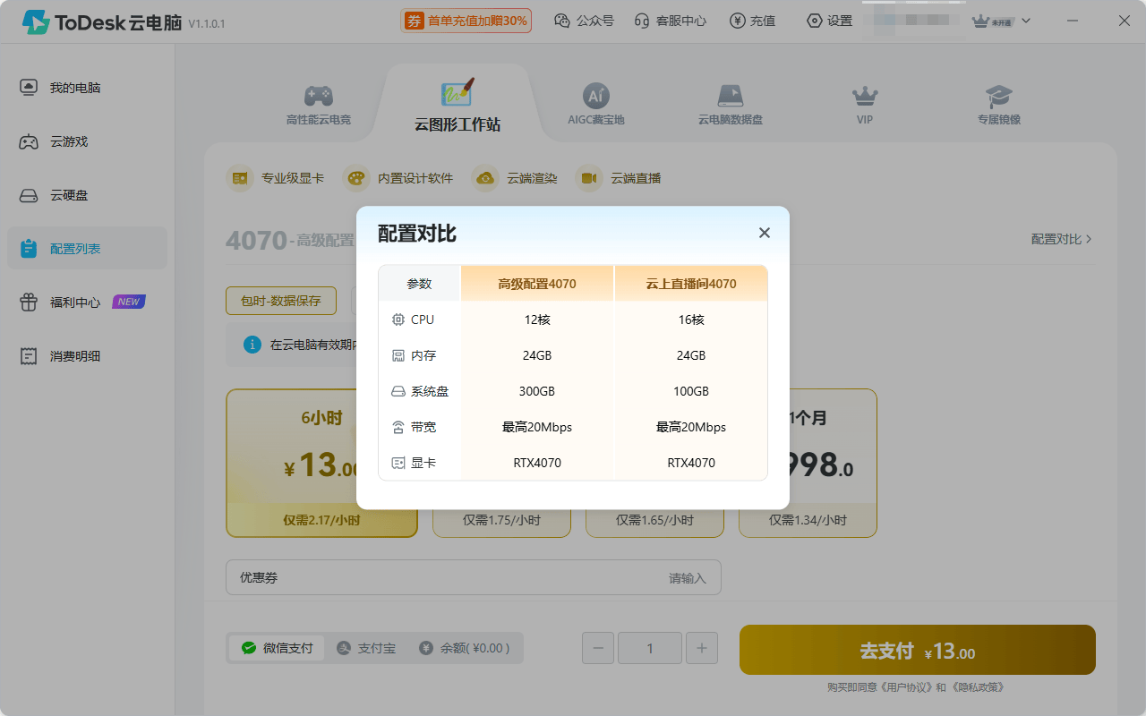
Task: Click the 系统盘 disk icon in table
Action: (398, 391)
